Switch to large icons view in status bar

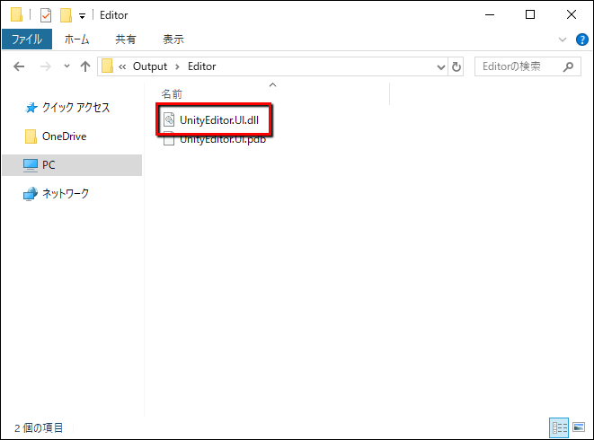point(579,427)
